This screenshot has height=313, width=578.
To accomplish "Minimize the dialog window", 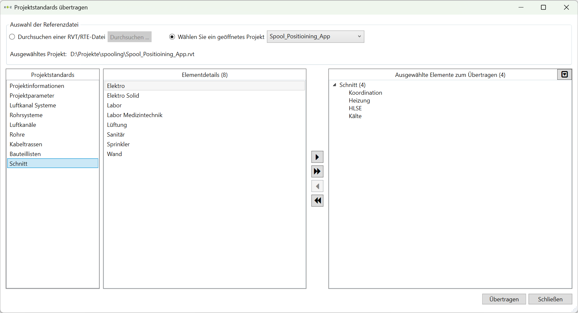I will click(x=521, y=7).
